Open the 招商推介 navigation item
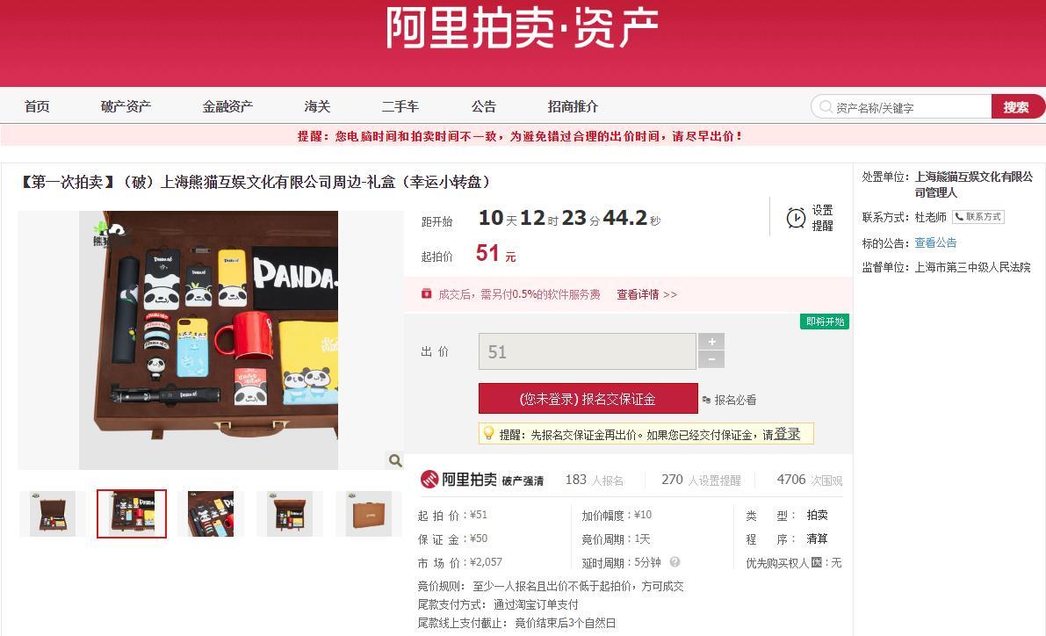Image resolution: width=1046 pixels, height=636 pixels. coord(573,106)
